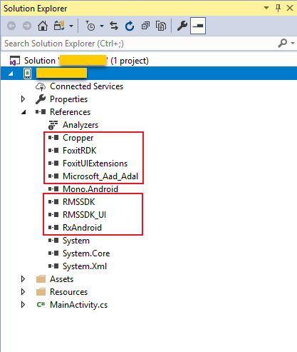The image size is (297, 352).
Task: Select Analyzers under References
Action: pos(80,125)
